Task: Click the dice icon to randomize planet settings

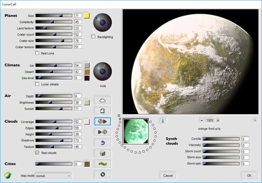Action: pyautogui.click(x=102, y=153)
